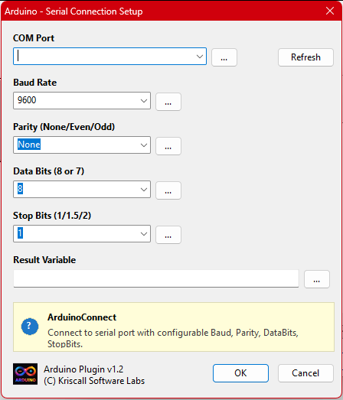The height and width of the screenshot is (400, 343).
Task: Click the Arduino plugin logo icon
Action: click(x=25, y=374)
